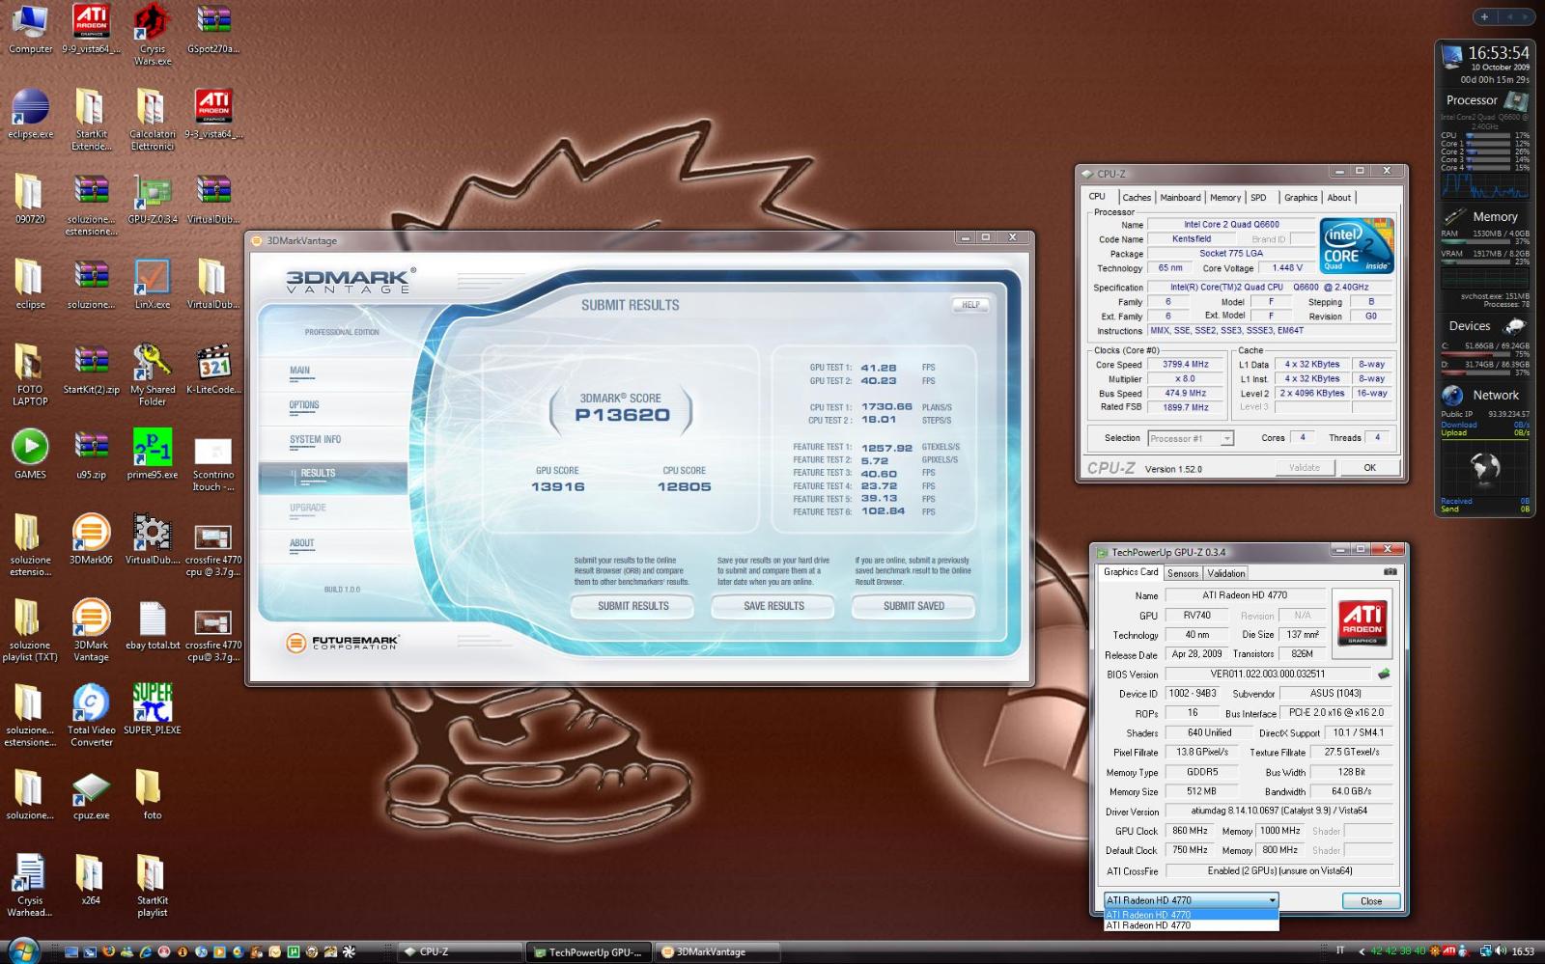Expand CPU-Z processor Selection dropdown
Image resolution: width=1545 pixels, height=964 pixels.
point(1227,438)
